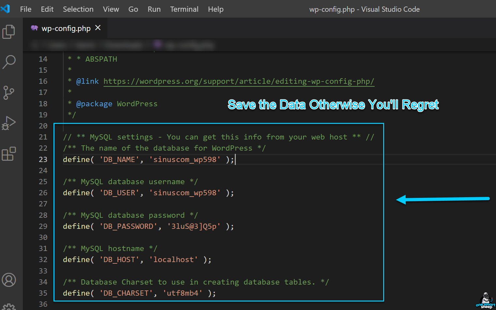Image resolution: width=496 pixels, height=310 pixels.
Task: Open the Search view icon
Action: (x=9, y=62)
